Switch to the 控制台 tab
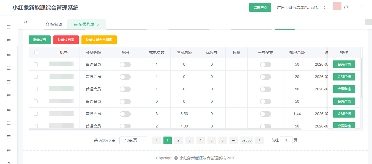 coord(54,24)
